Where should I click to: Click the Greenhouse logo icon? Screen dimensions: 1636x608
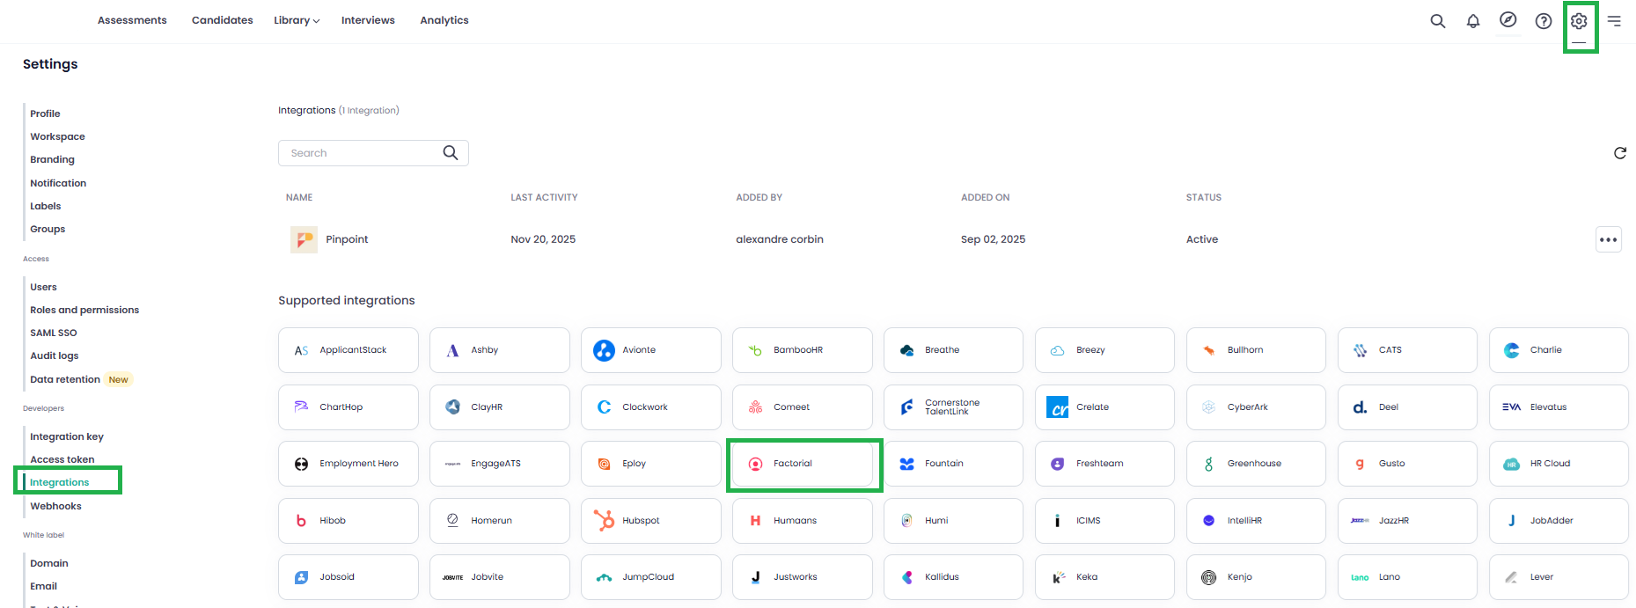[1209, 464]
